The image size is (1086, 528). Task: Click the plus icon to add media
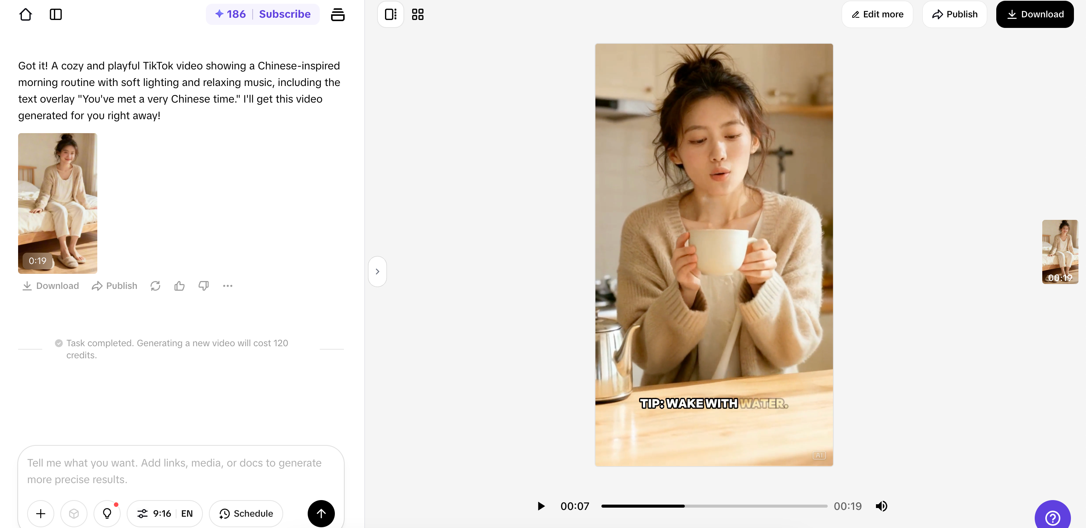pos(40,513)
